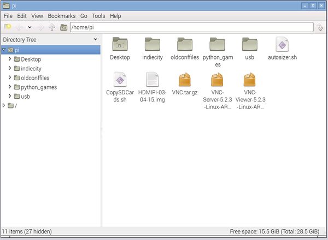This screenshot has height=240, width=328.
Task: Open the navigation history dropdown arrow
Action: (30, 27)
